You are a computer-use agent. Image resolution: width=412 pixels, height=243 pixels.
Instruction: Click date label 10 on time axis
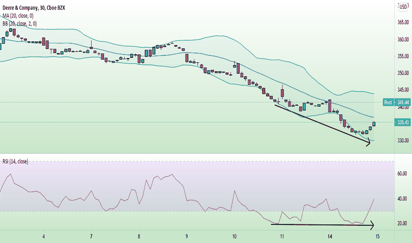click(x=234, y=236)
